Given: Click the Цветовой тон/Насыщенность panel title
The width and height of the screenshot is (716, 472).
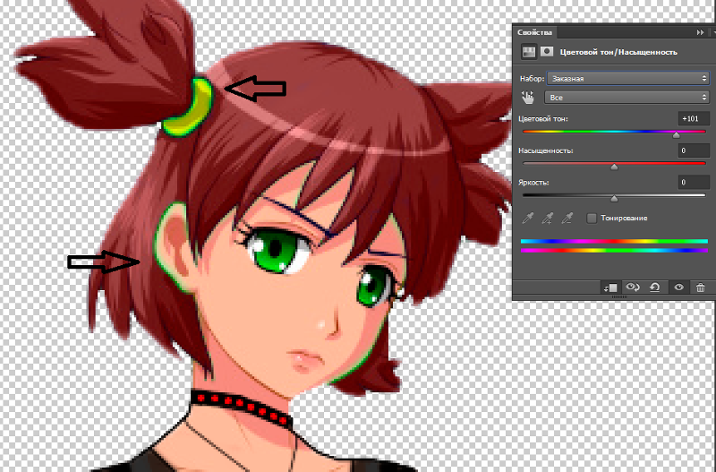Looking at the screenshot, I should [618, 52].
